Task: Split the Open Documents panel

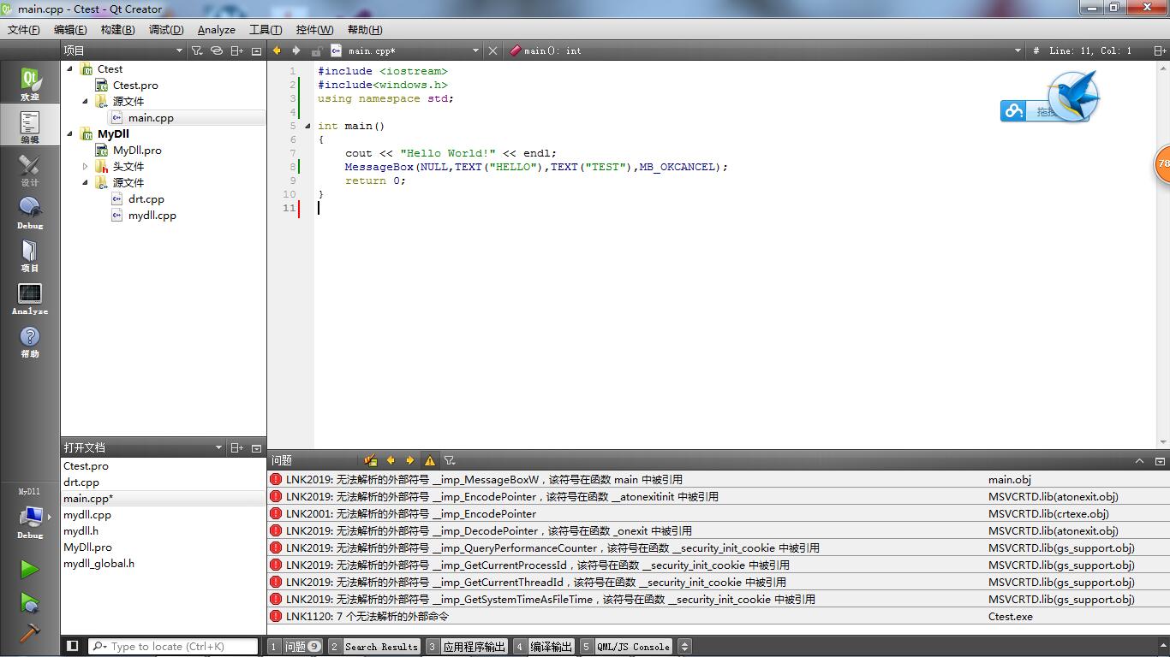Action: pyautogui.click(x=237, y=447)
